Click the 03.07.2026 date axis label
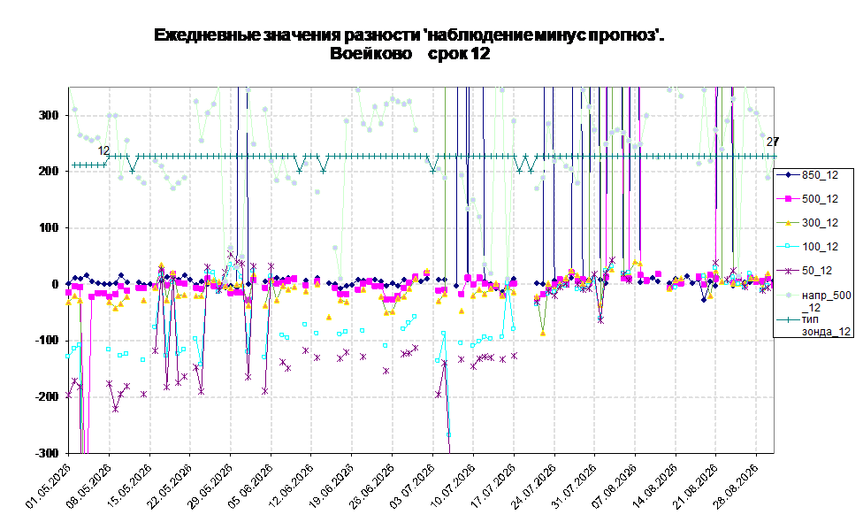 pos(413,486)
